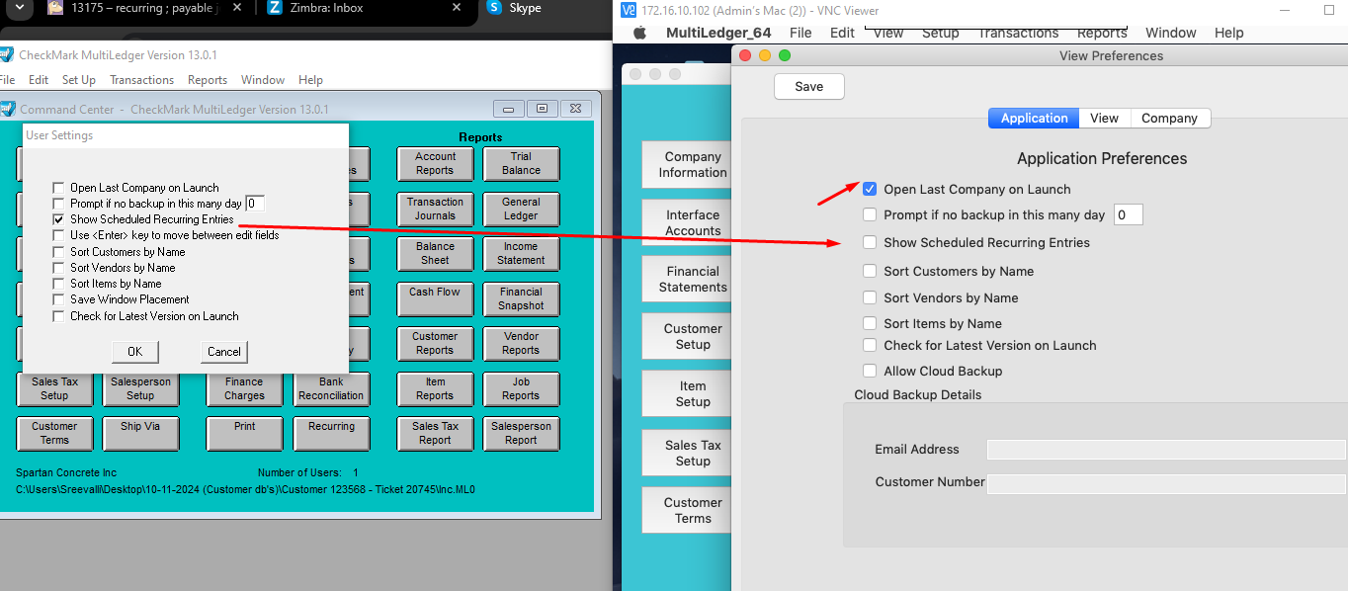Click the green zoom button on View Preferences
1348x591 pixels.
point(785,55)
